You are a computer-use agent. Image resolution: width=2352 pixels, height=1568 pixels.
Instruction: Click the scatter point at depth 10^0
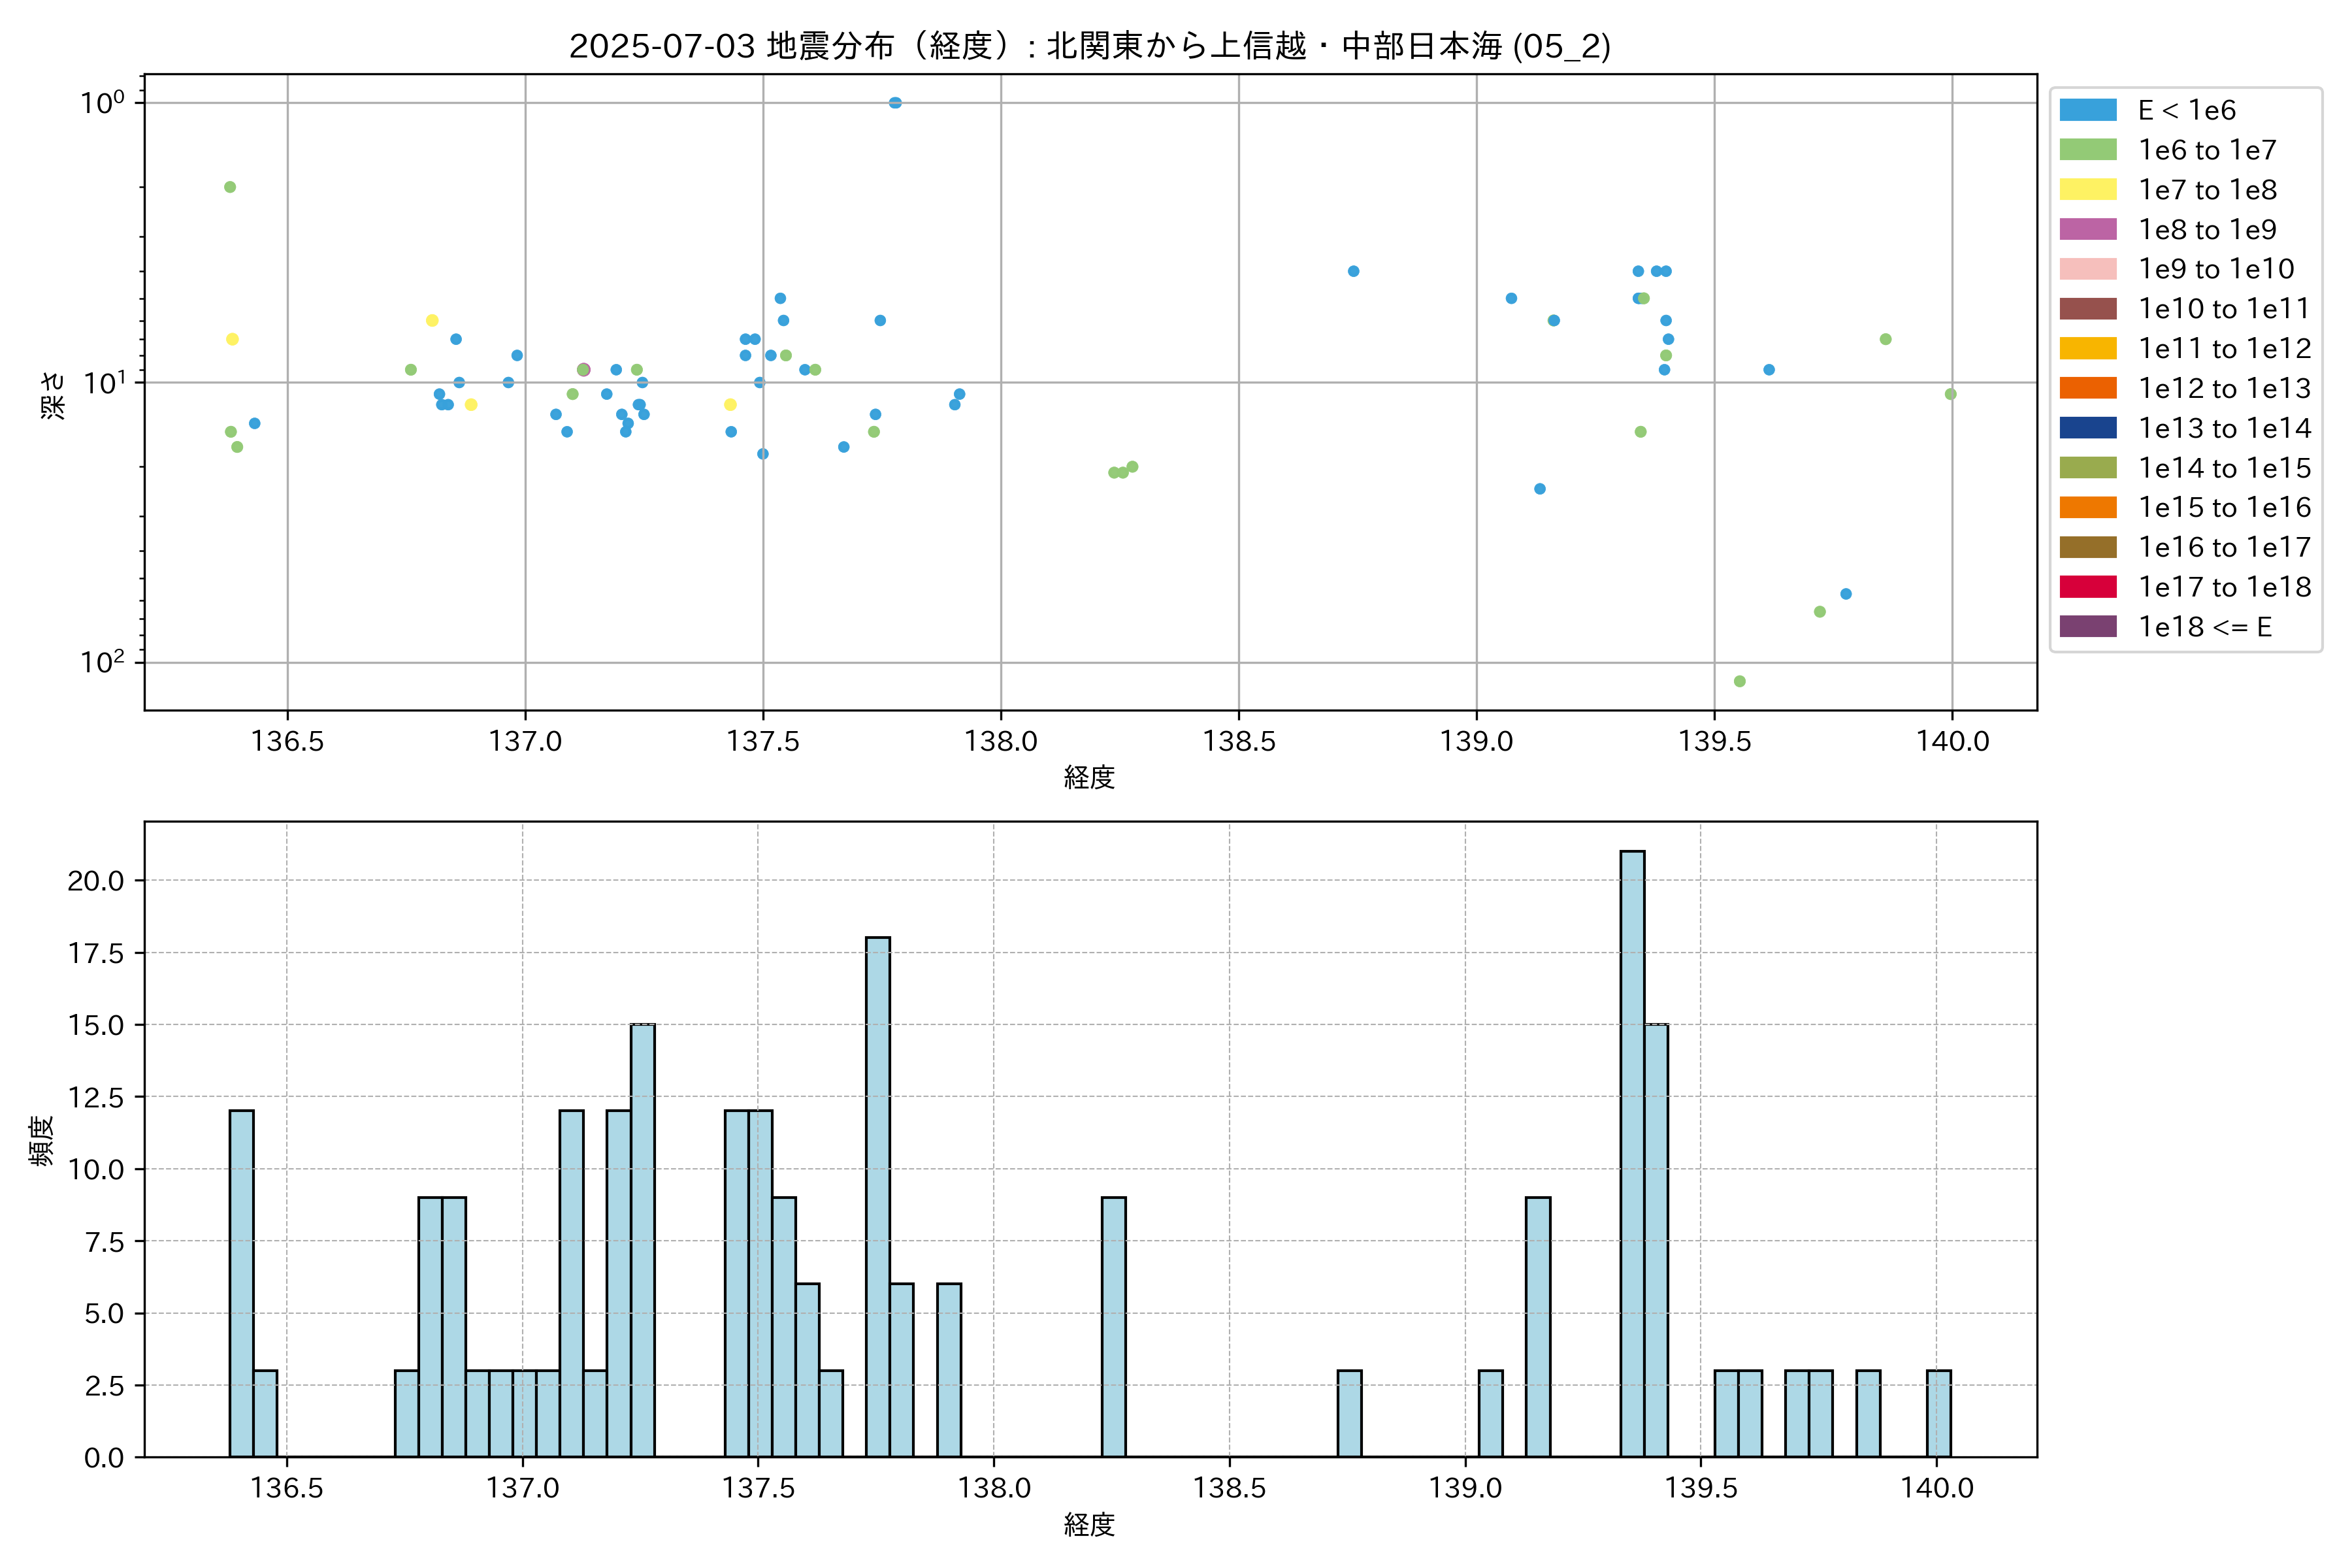pyautogui.click(x=895, y=103)
